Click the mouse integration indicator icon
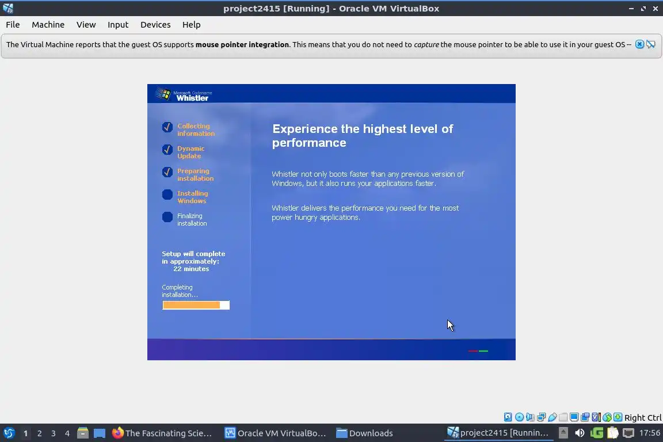Screen dimensions: 663x442 coord(607,417)
